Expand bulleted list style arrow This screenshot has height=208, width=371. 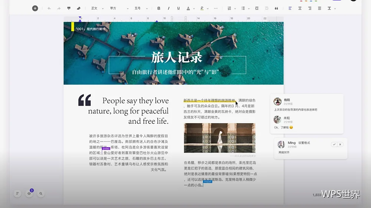(x=249, y=8)
